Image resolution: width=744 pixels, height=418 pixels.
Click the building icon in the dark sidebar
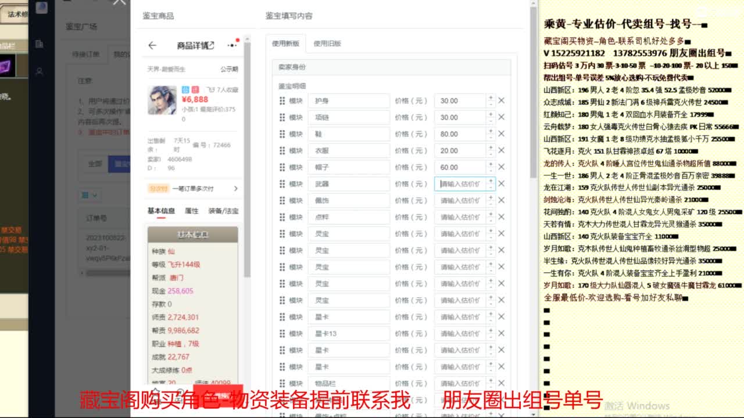point(39,44)
